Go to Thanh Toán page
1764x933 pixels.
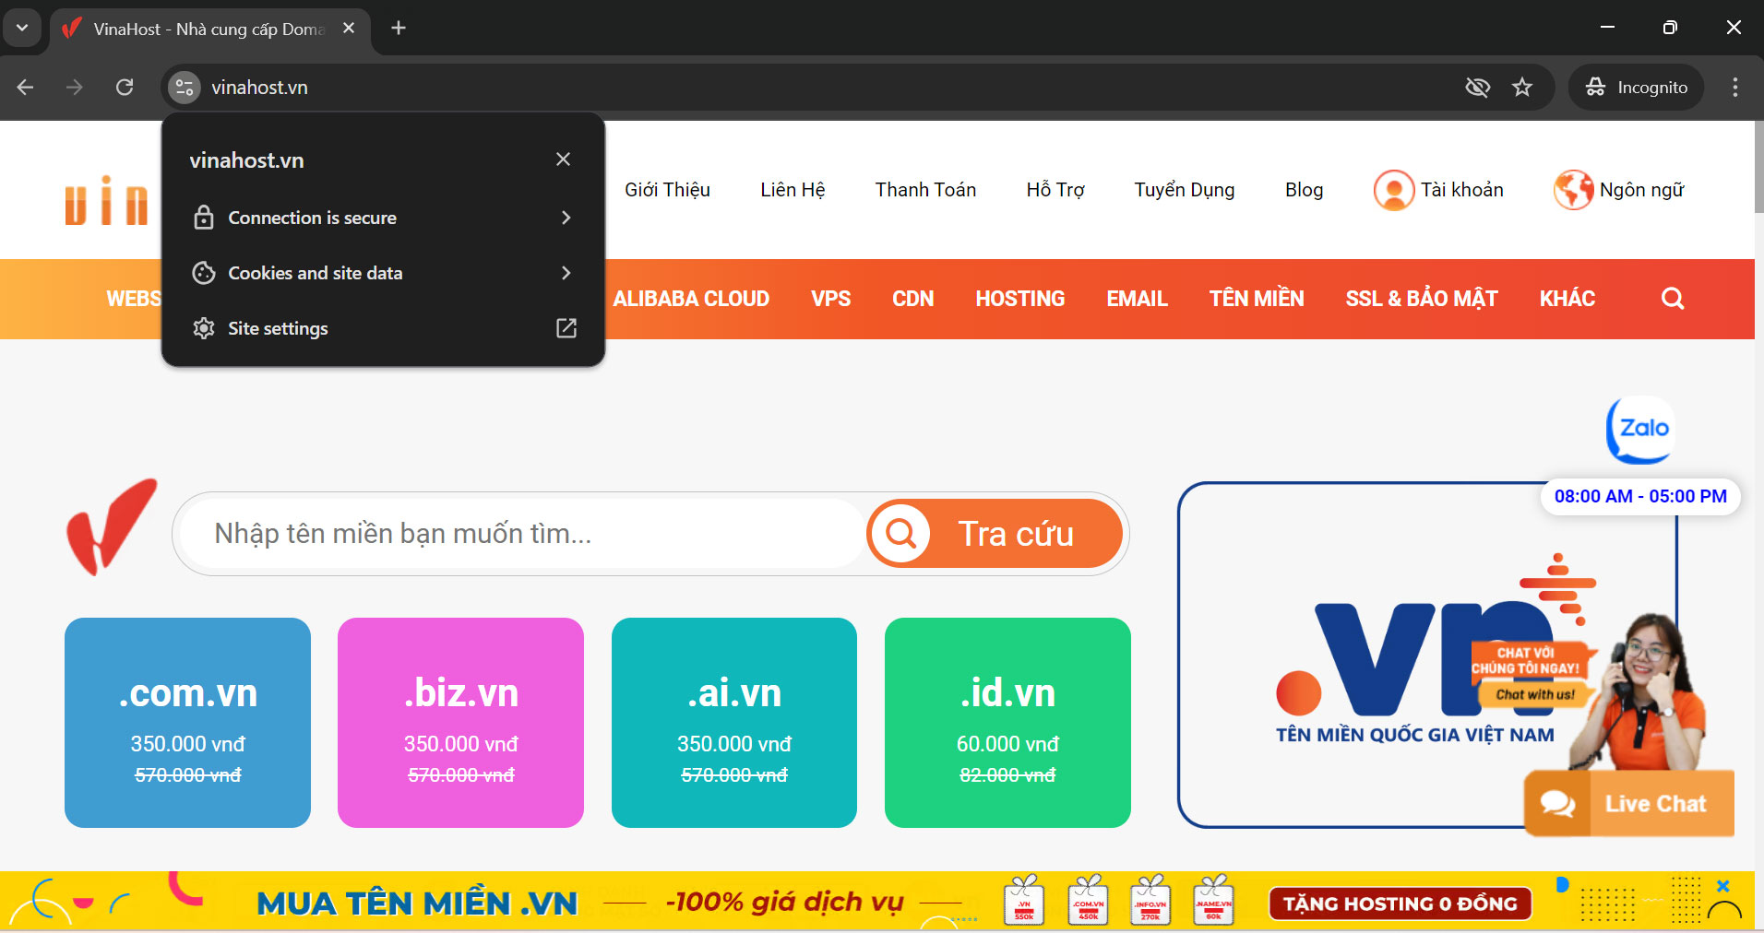(925, 190)
